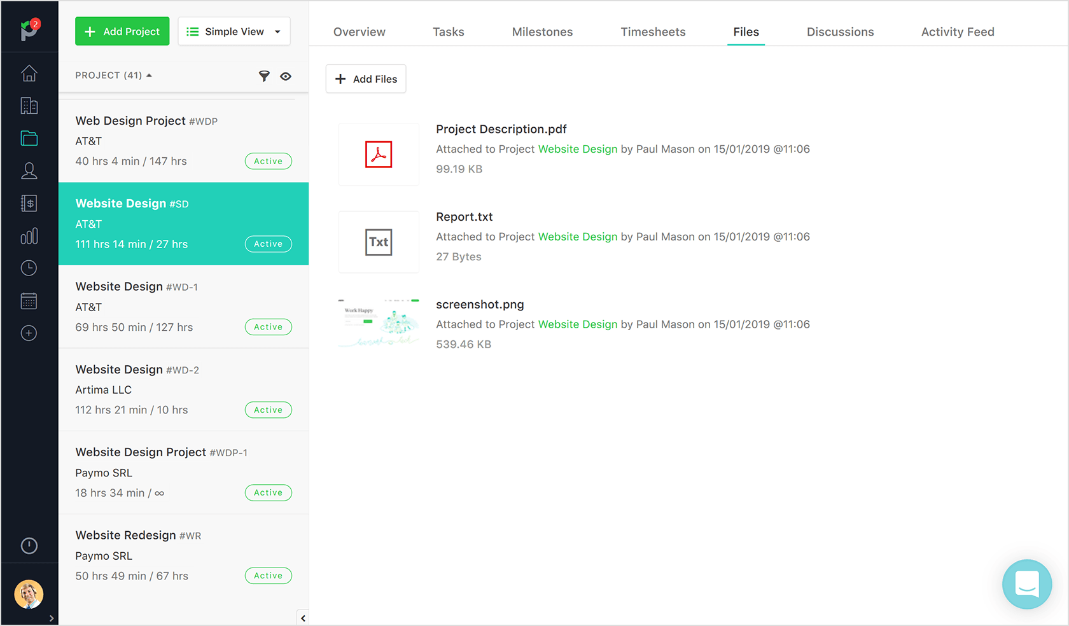
Task: Open the Simple View dropdown
Action: [234, 31]
